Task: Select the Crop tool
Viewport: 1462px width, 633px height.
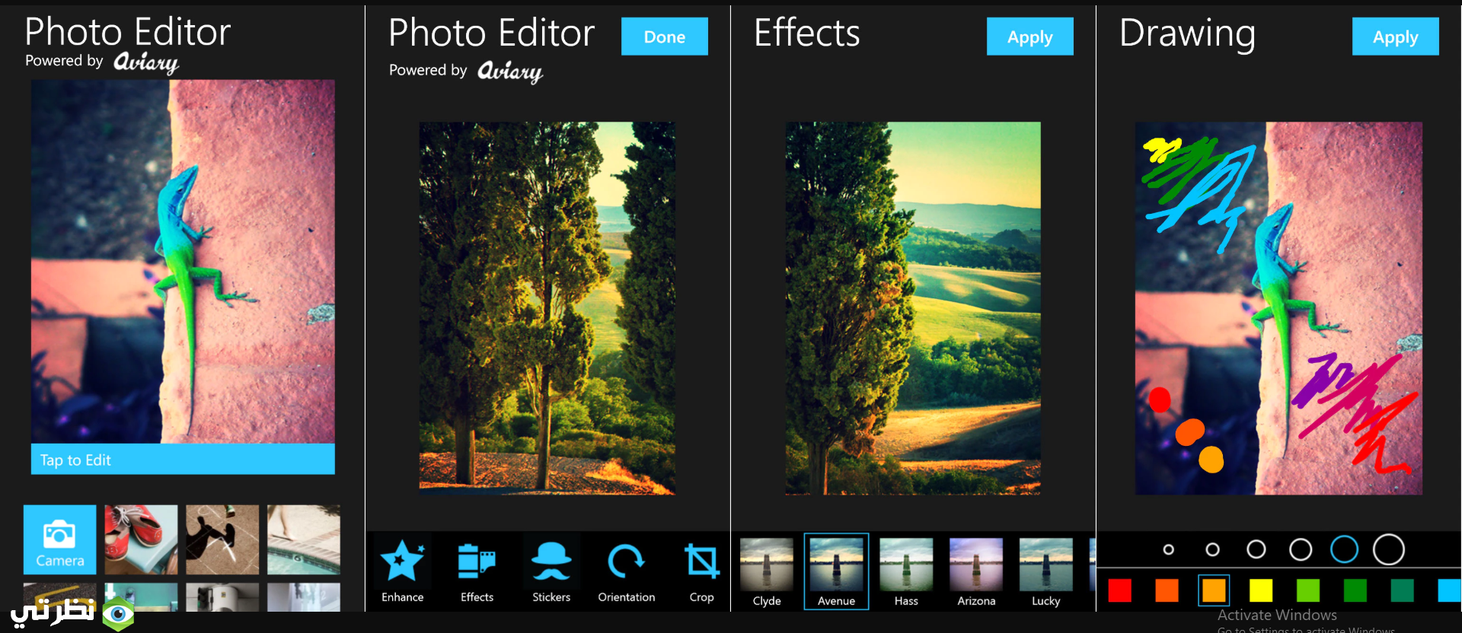Action: pyautogui.click(x=701, y=571)
